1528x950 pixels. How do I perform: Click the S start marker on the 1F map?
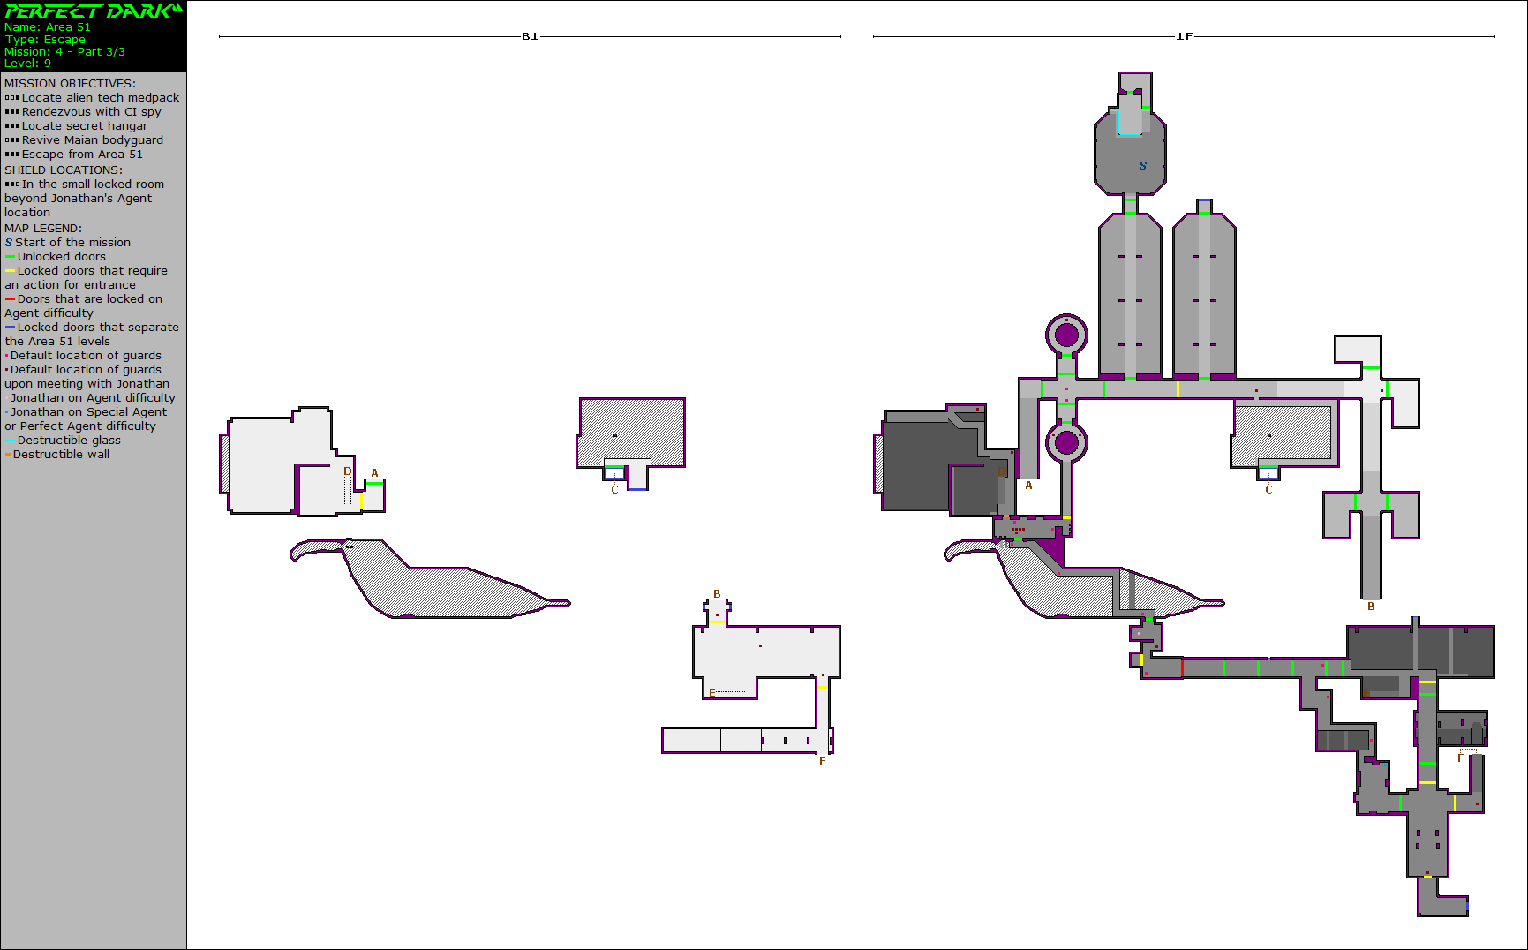tap(1143, 165)
